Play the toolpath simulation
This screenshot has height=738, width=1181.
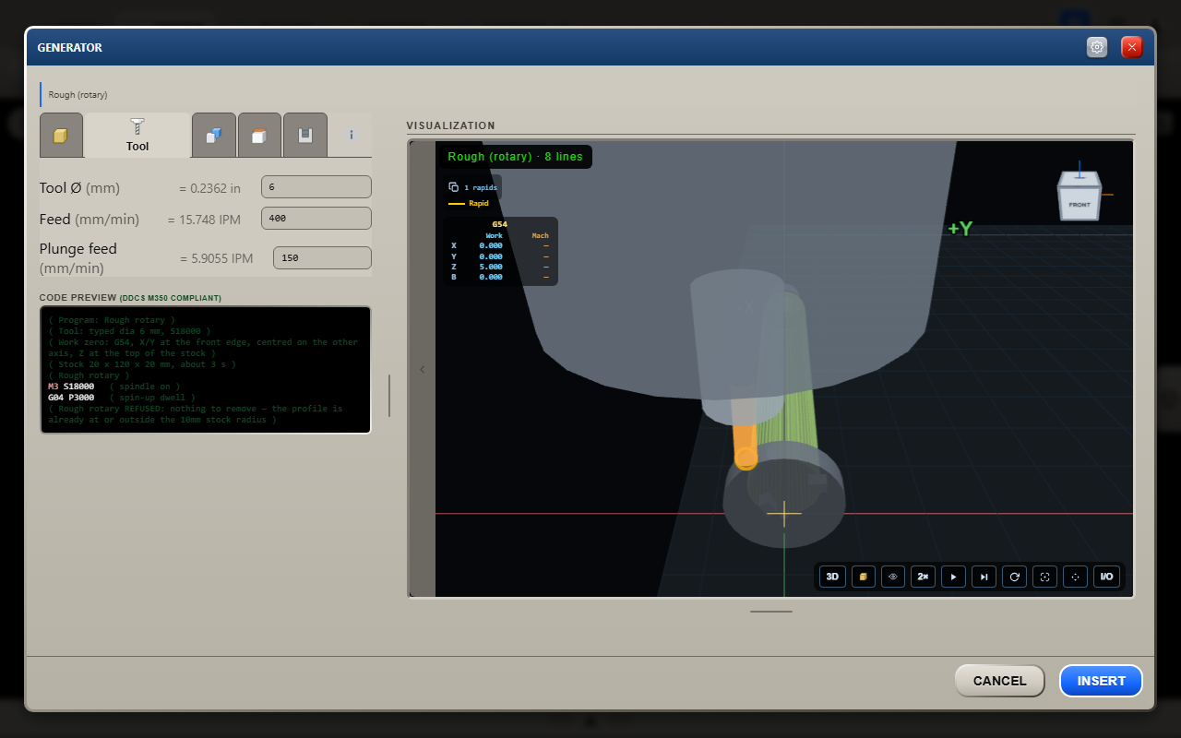pos(954,577)
